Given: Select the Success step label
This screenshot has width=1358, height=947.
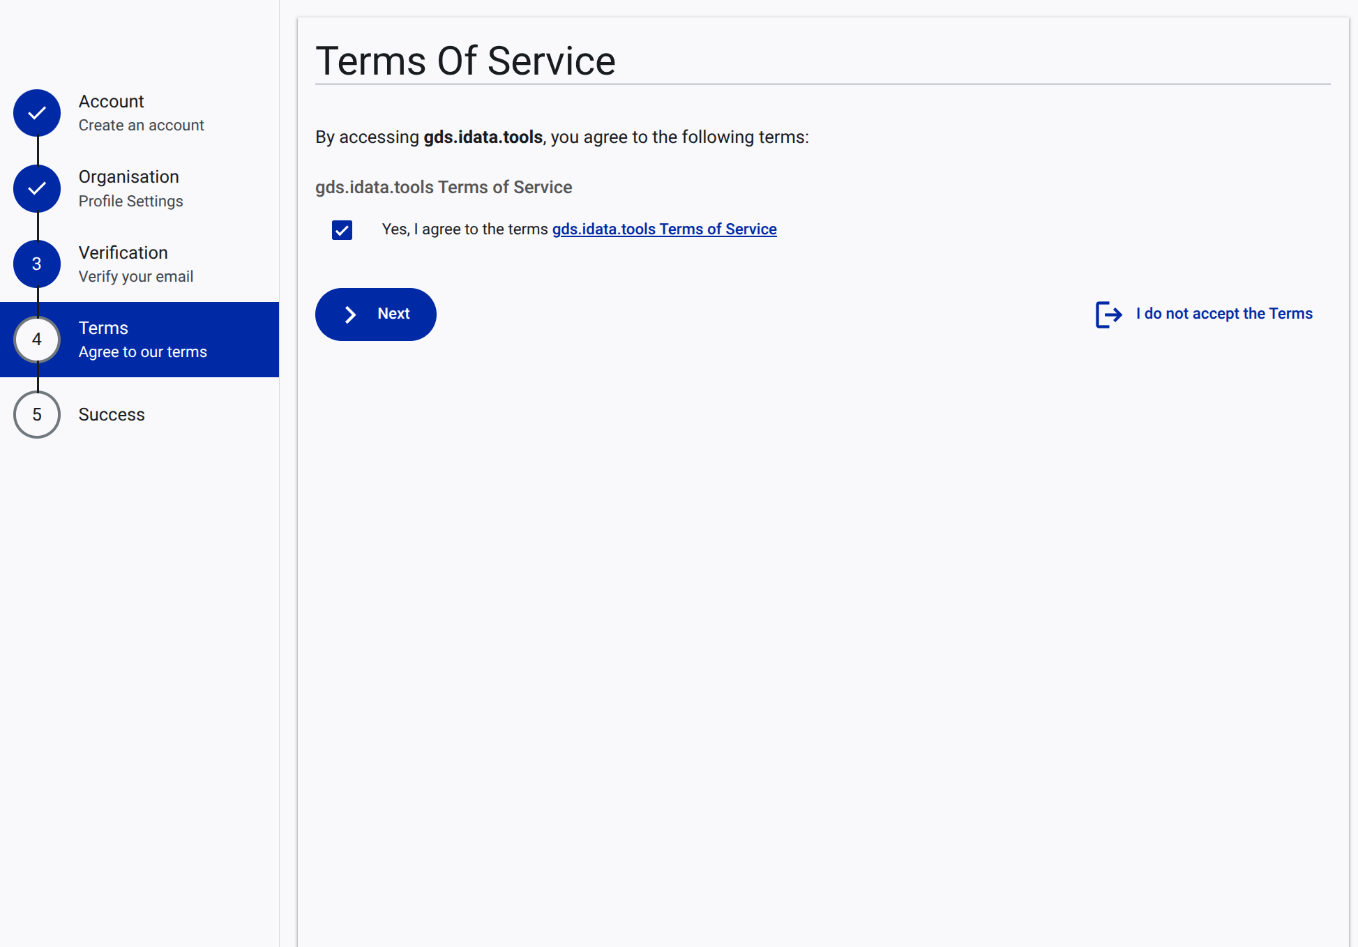Looking at the screenshot, I should [111, 414].
